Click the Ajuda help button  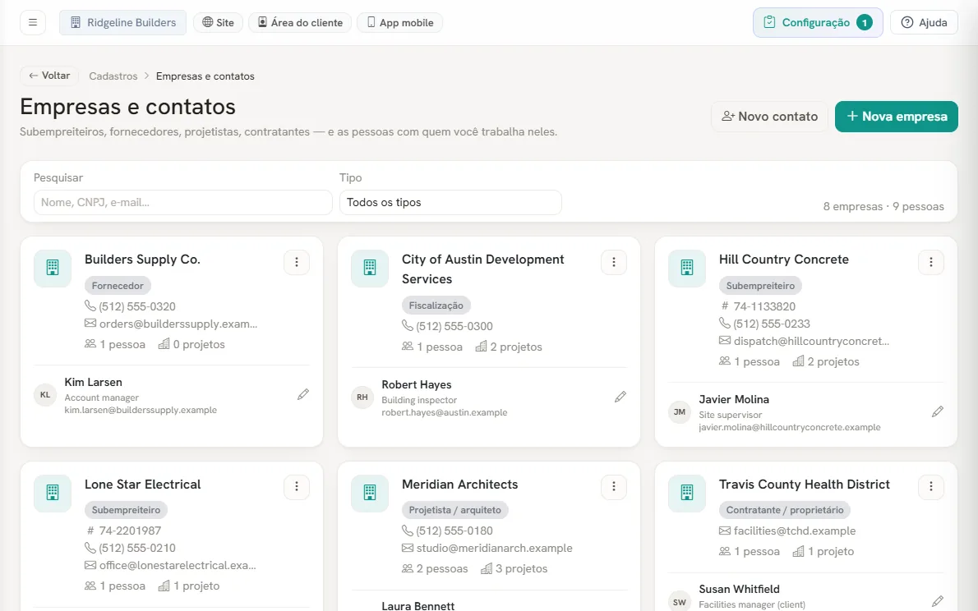924,22
